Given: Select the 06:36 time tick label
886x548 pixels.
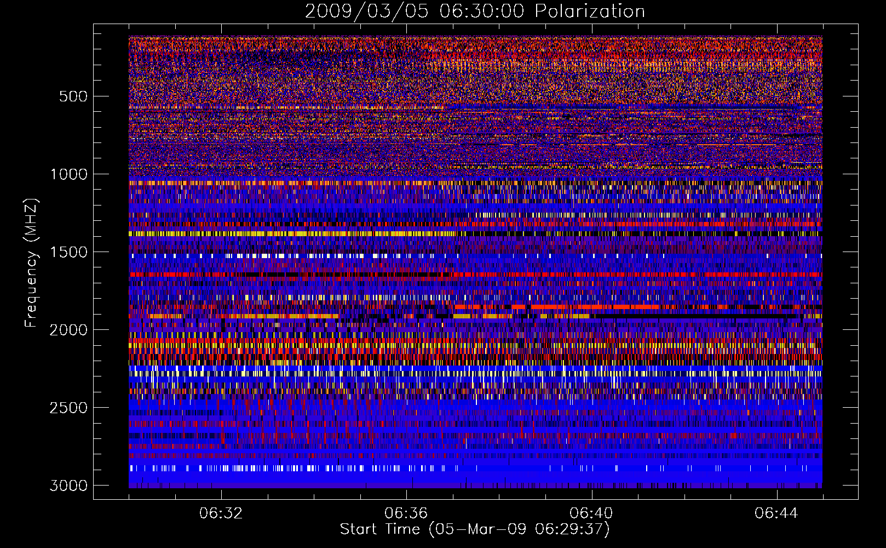Looking at the screenshot, I should click(x=406, y=513).
